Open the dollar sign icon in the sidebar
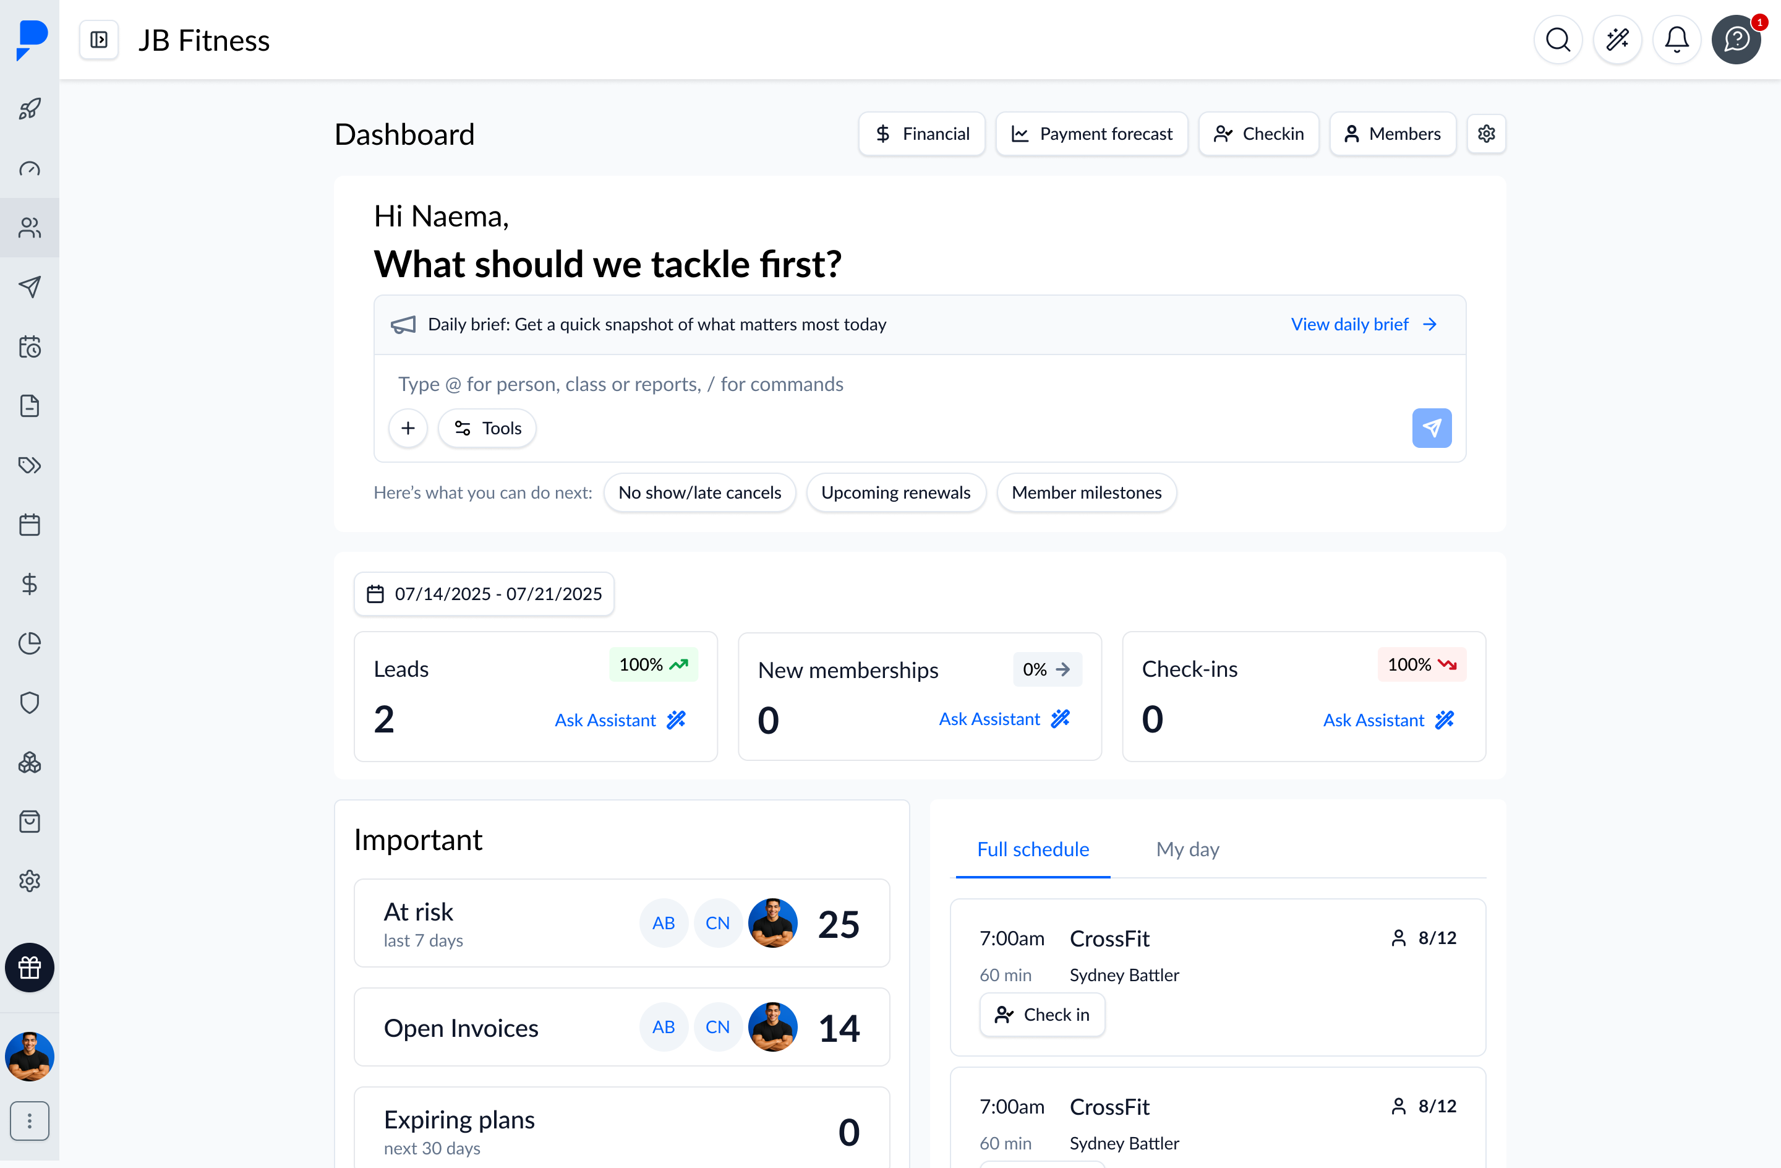Image resolution: width=1781 pixels, height=1168 pixels. (30, 584)
